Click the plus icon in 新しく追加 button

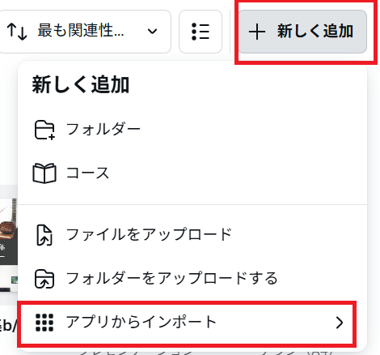pyautogui.click(x=257, y=32)
